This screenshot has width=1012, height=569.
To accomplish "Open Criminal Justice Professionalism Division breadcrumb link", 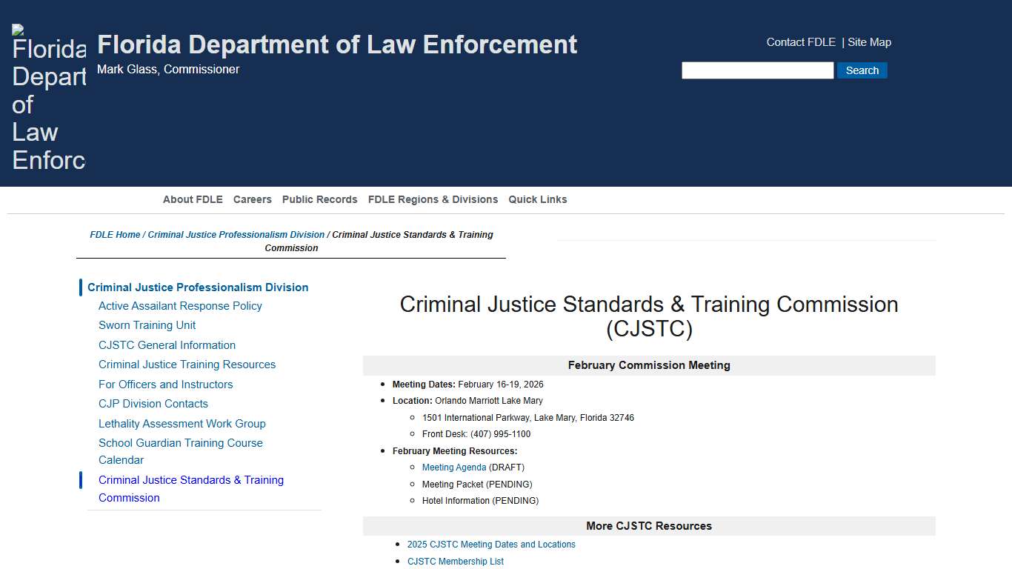I will click(236, 234).
